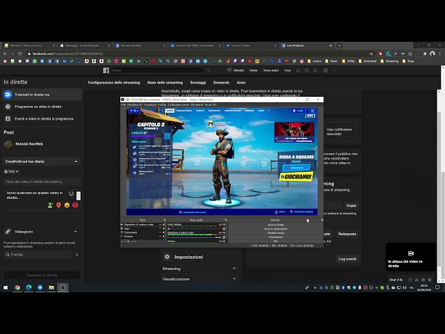Open Audio desktop mixer settings gear

(x=224, y=228)
